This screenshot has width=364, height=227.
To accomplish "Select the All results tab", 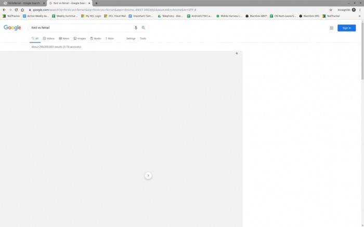I will click(35, 38).
